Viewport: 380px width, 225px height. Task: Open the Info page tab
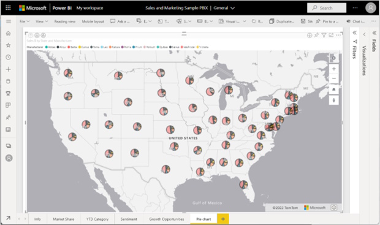37,219
